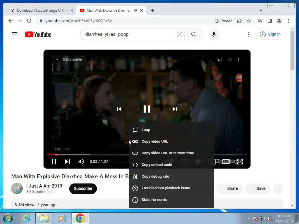Select Copy video URL
The height and width of the screenshot is (224, 299).
pos(171,141)
